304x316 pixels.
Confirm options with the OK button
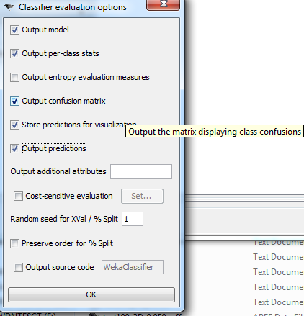[x=91, y=294]
